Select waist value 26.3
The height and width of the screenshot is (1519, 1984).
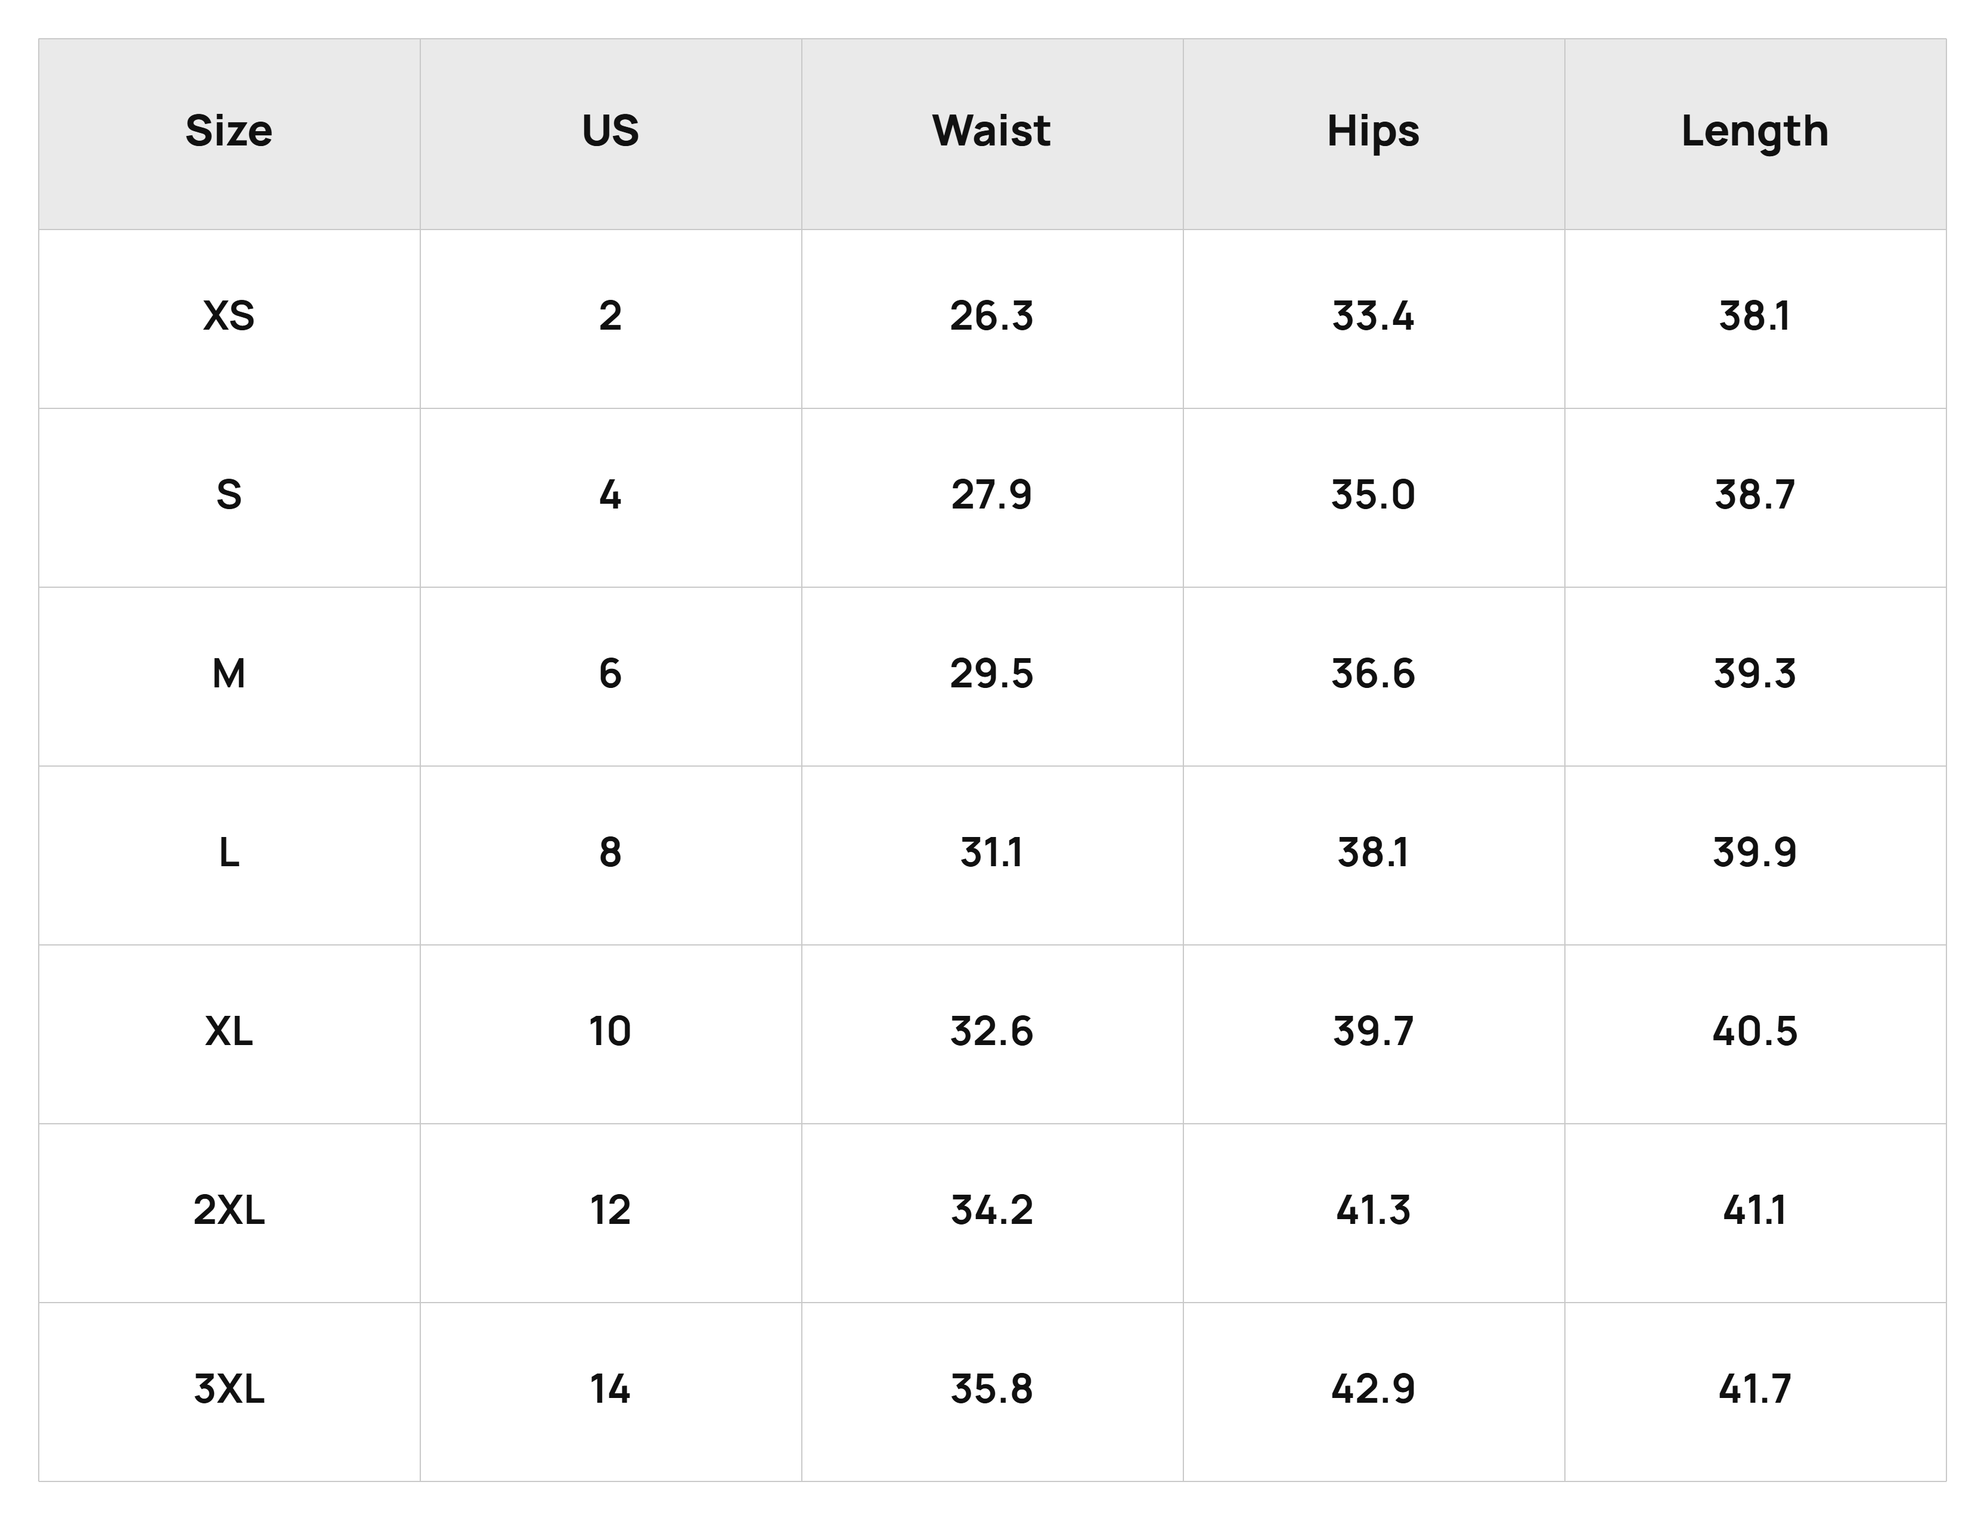(x=992, y=318)
